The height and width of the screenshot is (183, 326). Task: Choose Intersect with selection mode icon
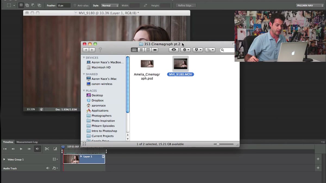pyautogui.click(x=39, y=5)
